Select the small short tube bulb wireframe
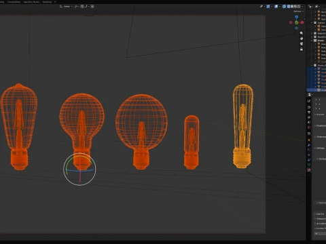Image resolution: width=326 pixels, height=244 pixels. click(x=192, y=142)
